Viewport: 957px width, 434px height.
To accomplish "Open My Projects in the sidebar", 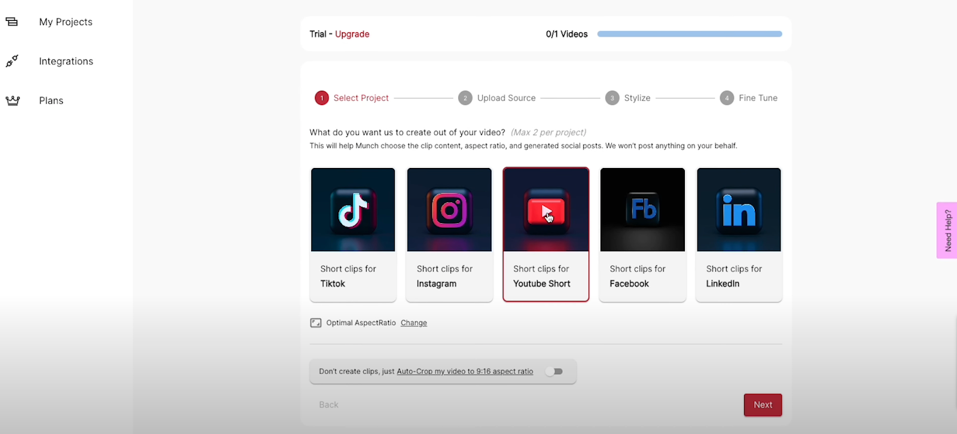I will click(66, 22).
